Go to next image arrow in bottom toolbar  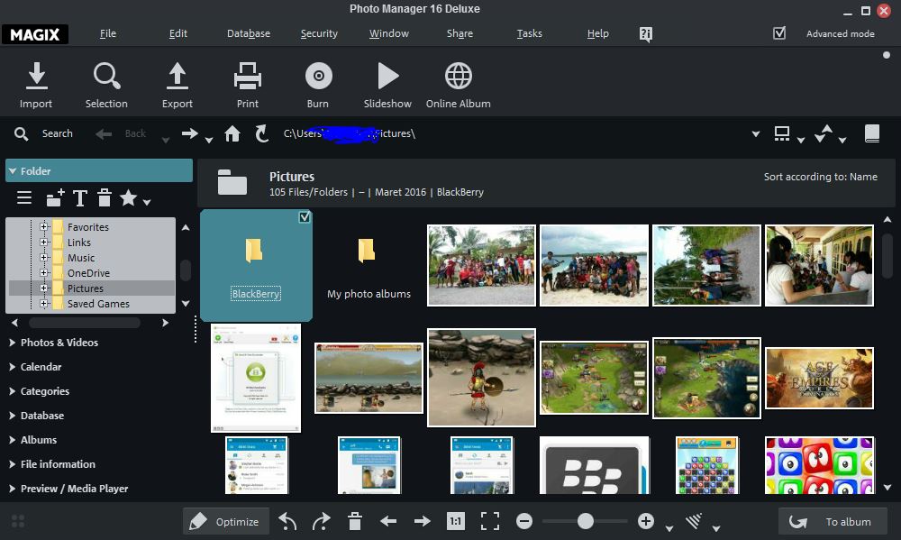tap(423, 522)
